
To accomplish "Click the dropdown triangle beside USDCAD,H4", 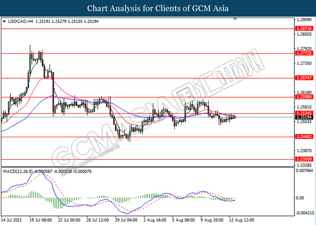I will [x=5, y=21].
